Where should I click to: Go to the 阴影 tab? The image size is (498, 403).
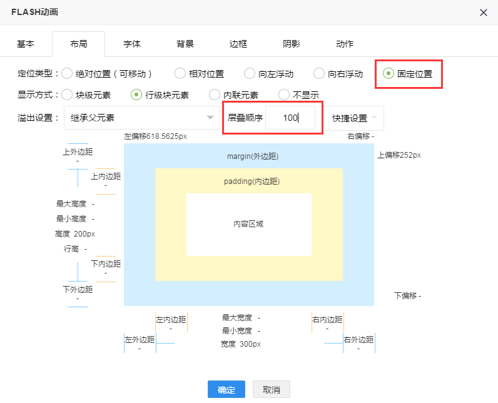coord(292,44)
